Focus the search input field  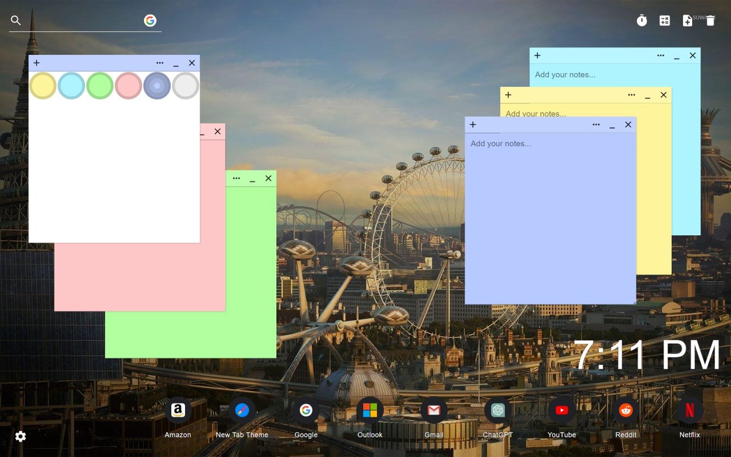(x=82, y=21)
